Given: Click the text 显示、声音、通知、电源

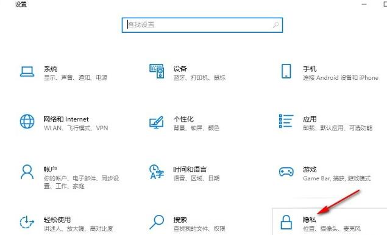Looking at the screenshot, I should click(x=76, y=78).
